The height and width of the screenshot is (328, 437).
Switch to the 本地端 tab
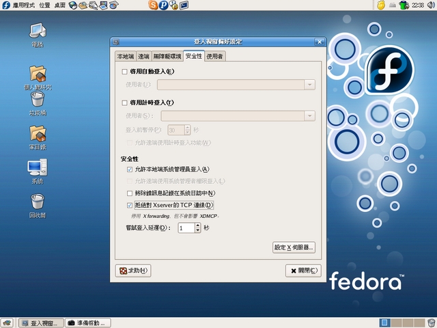pyautogui.click(x=126, y=56)
